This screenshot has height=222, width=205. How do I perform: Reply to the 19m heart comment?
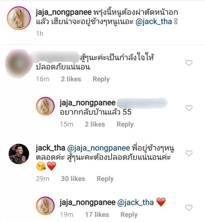coord(129,215)
